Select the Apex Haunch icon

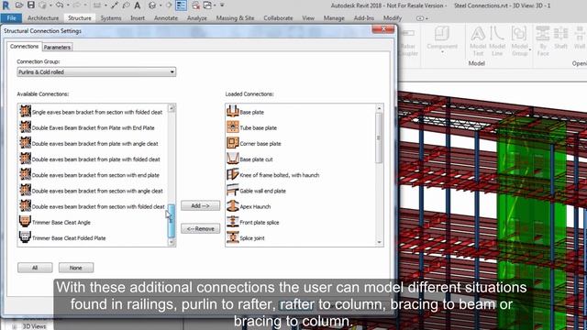(x=232, y=205)
